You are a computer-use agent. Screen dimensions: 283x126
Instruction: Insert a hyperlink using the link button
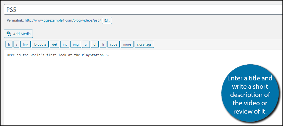26,44
